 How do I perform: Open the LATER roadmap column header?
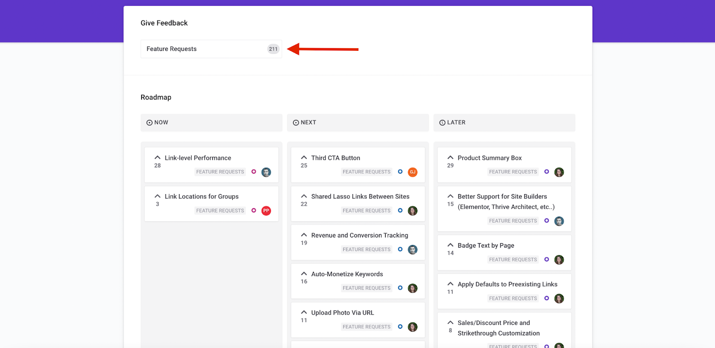click(504, 123)
